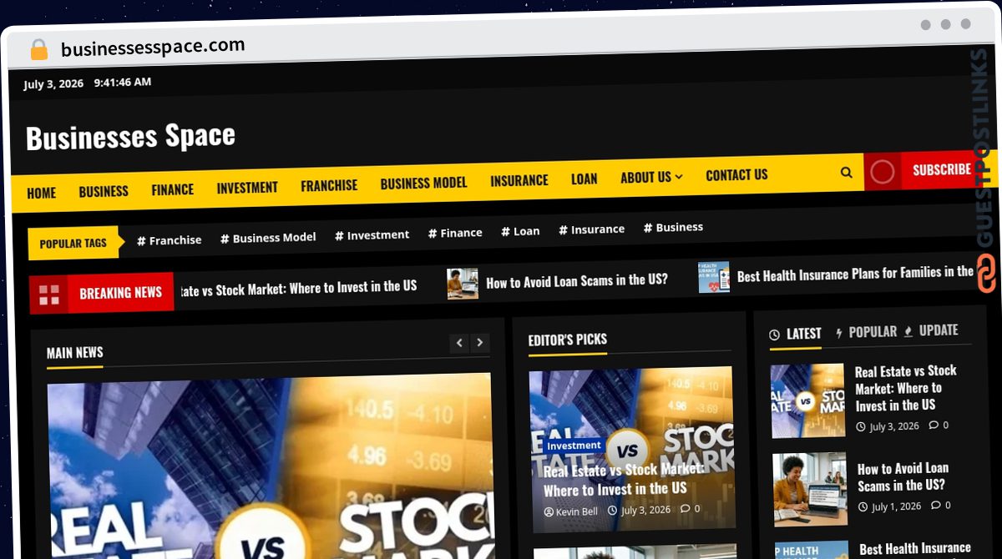This screenshot has width=1002, height=559.
Task: Click comment icon in Editor's Picks card
Action: [x=686, y=509]
